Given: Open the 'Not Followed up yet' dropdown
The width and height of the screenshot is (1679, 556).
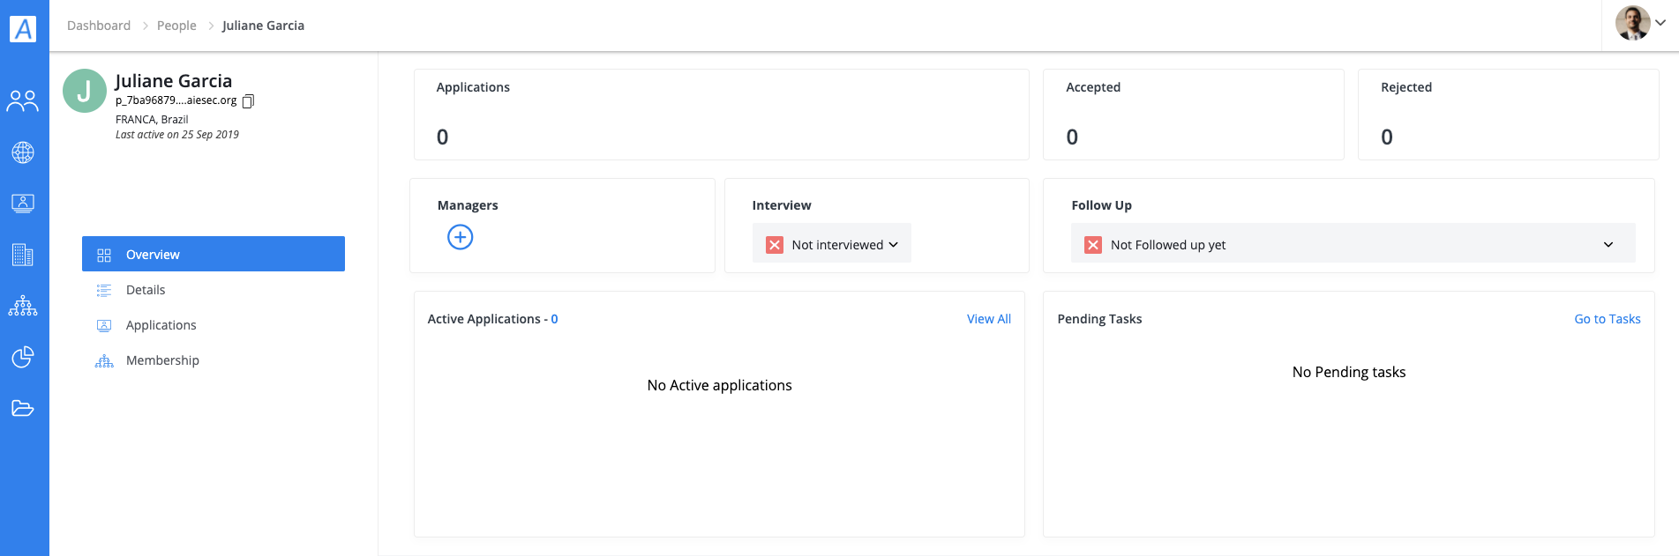Looking at the screenshot, I should (x=1353, y=243).
